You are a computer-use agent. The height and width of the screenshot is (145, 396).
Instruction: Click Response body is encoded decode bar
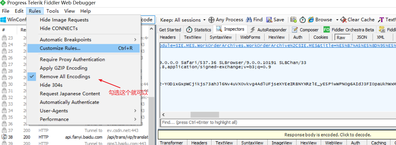click(x=277, y=135)
